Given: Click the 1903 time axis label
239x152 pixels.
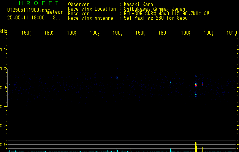Looking at the screenshot, I should point(72,33).
